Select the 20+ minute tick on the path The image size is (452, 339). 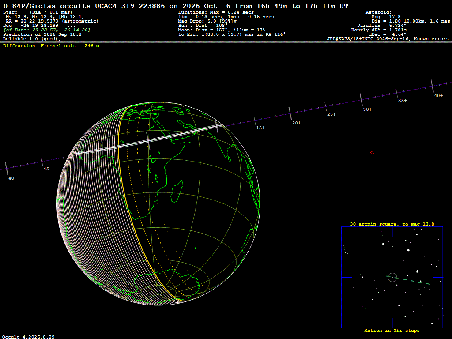tap(290, 113)
